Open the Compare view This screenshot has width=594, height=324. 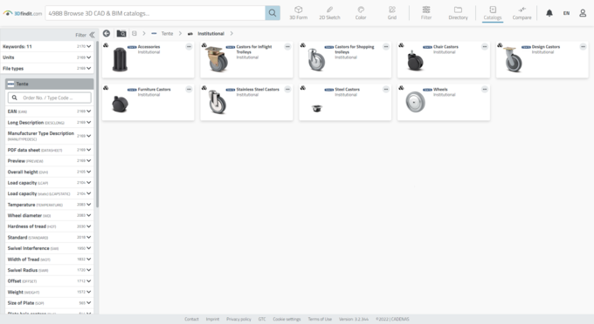pyautogui.click(x=522, y=13)
